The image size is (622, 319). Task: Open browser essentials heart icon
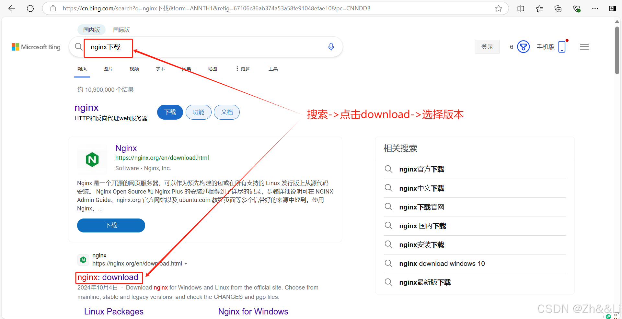pyautogui.click(x=577, y=8)
